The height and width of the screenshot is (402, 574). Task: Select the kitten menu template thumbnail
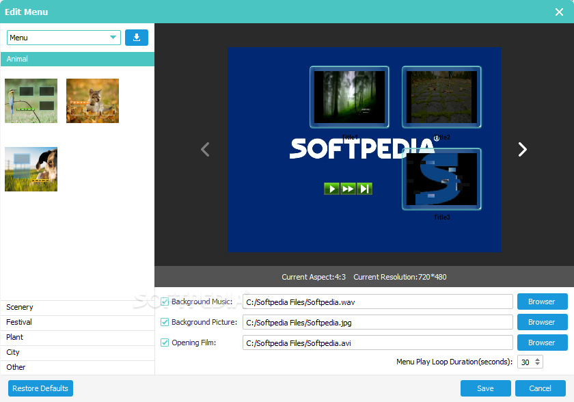click(x=93, y=100)
